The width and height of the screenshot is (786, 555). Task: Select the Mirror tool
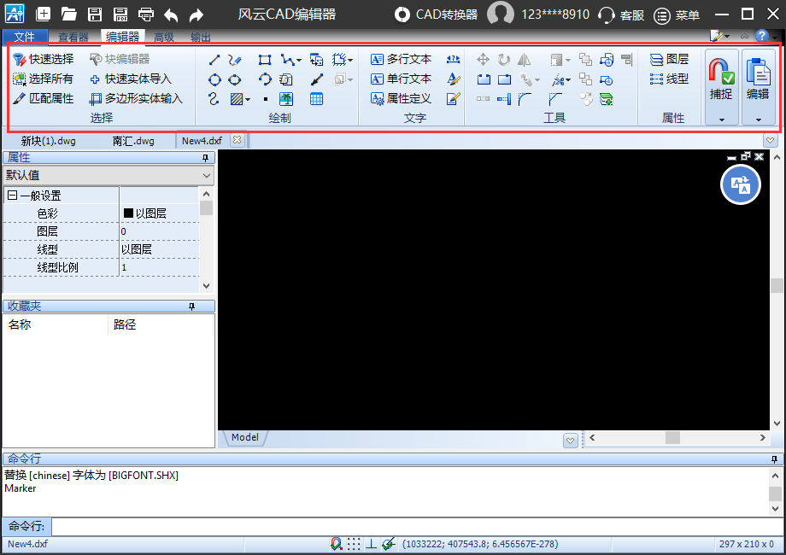tap(524, 60)
